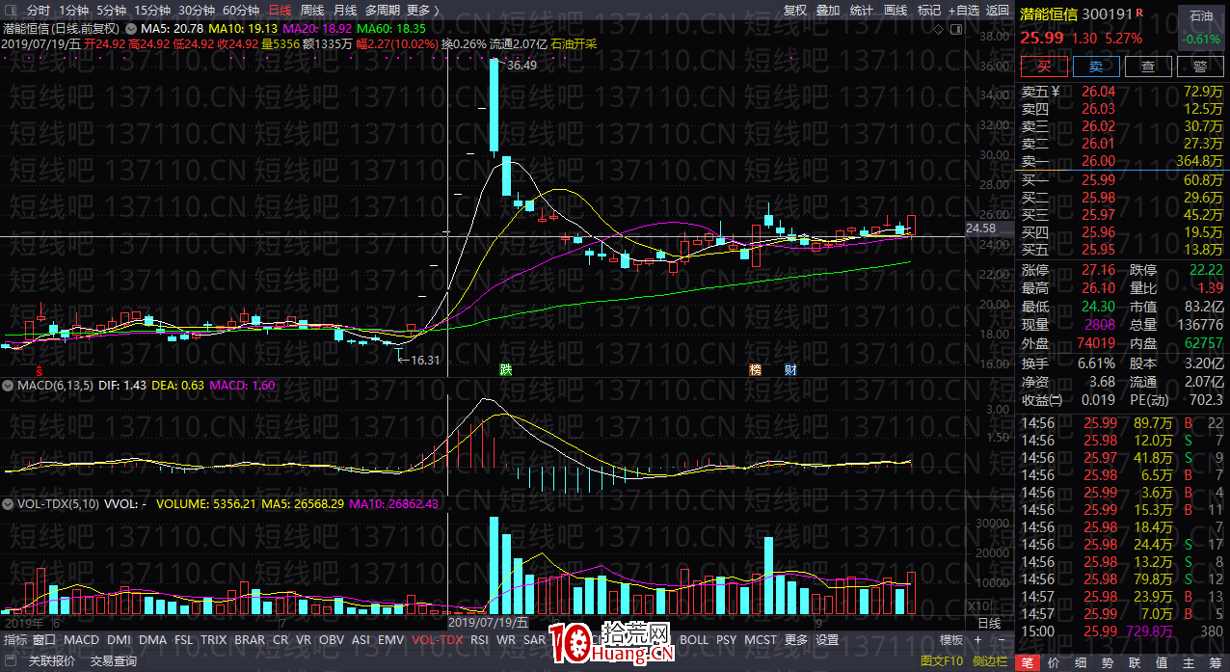This screenshot has width=1230, height=672.
Task: Click the red 买 (buy) button
Action: [1044, 67]
